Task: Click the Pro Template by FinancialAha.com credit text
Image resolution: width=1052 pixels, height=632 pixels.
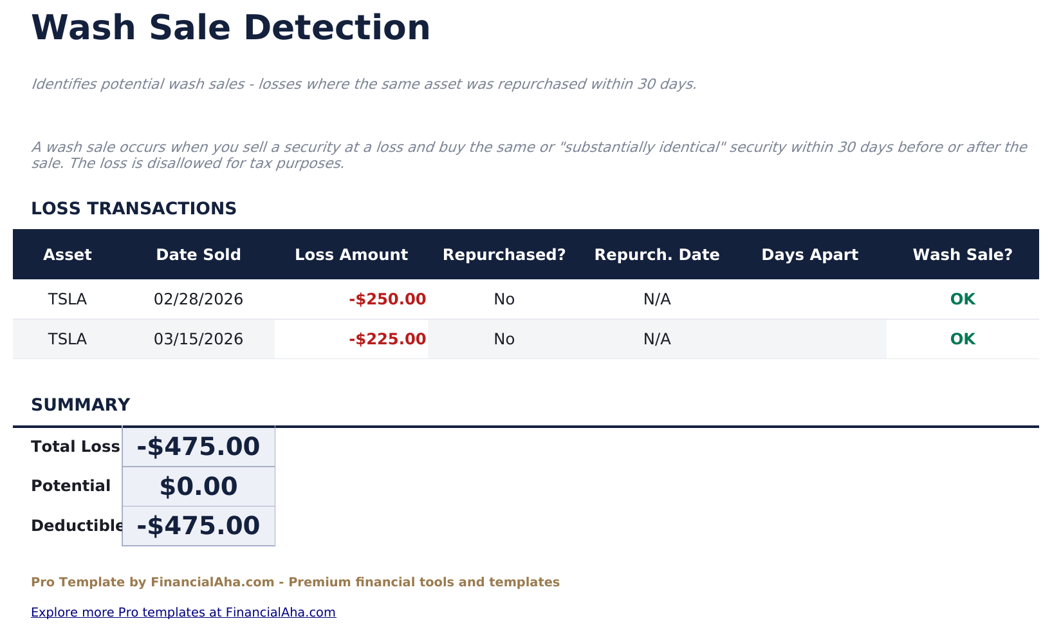Action: click(x=295, y=581)
